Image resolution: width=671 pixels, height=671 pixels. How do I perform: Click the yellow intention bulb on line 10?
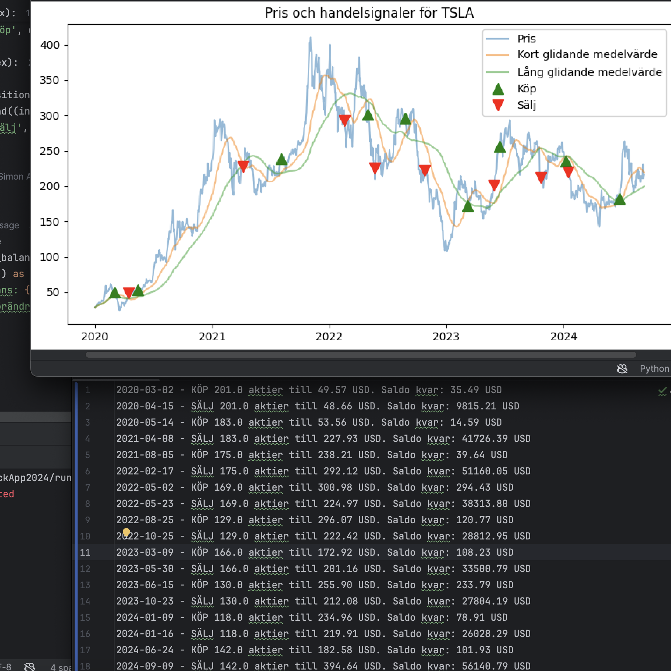tap(126, 532)
